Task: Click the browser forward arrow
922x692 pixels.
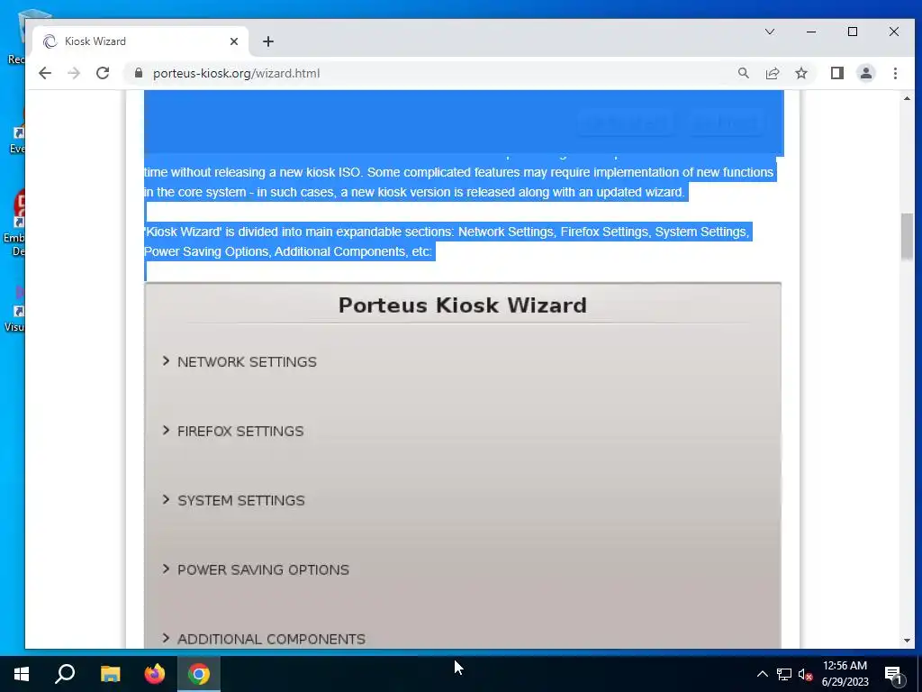Action: (74, 73)
